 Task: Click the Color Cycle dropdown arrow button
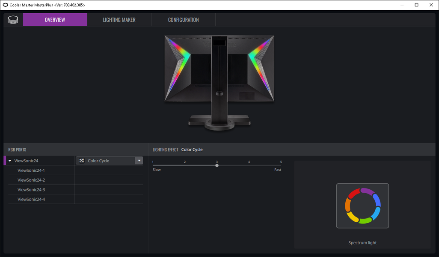[139, 160]
